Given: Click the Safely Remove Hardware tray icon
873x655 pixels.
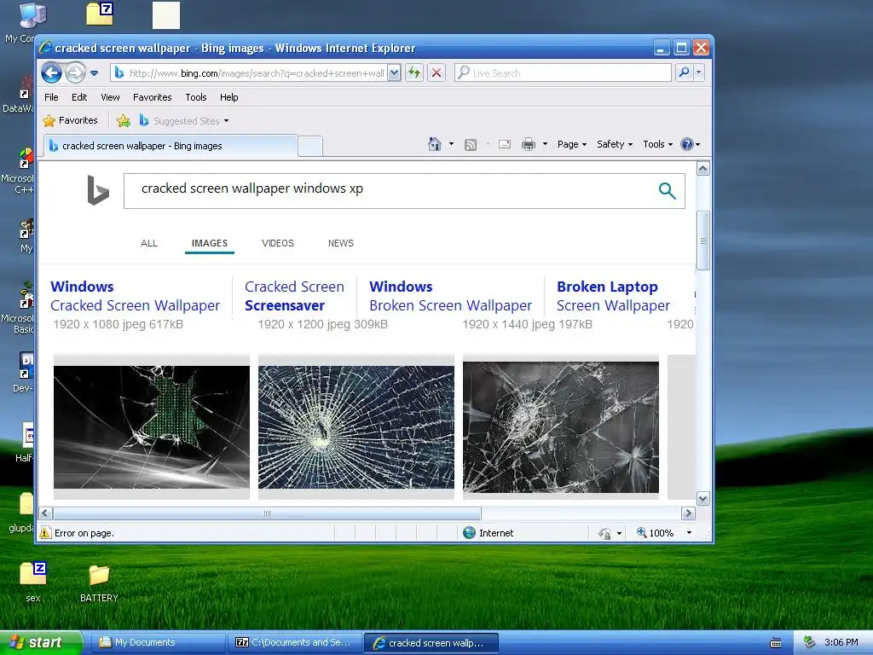Looking at the screenshot, I should pos(810,643).
